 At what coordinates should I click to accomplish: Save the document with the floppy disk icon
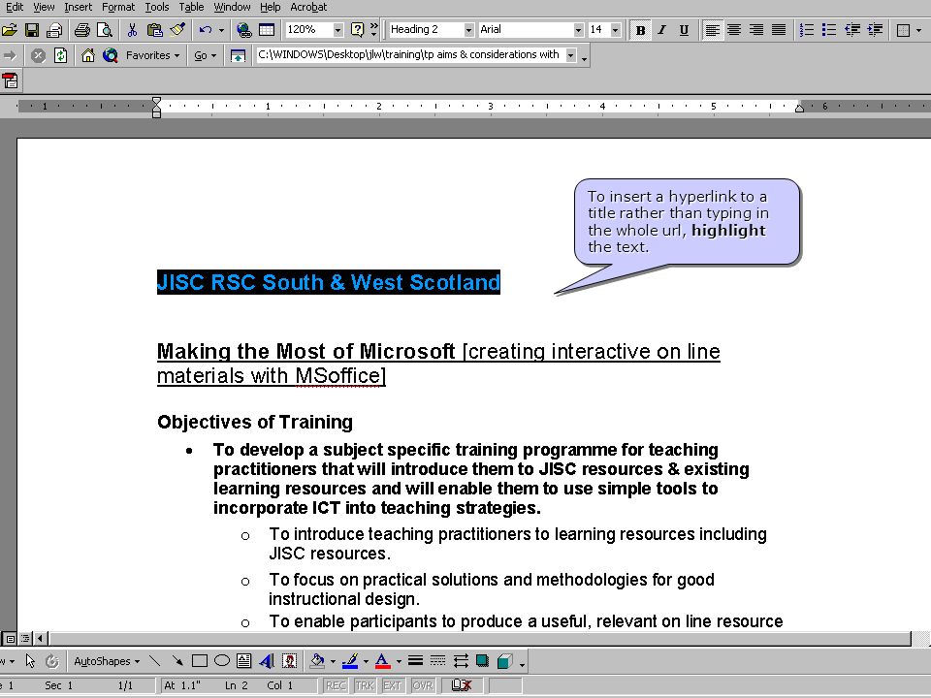(x=31, y=30)
